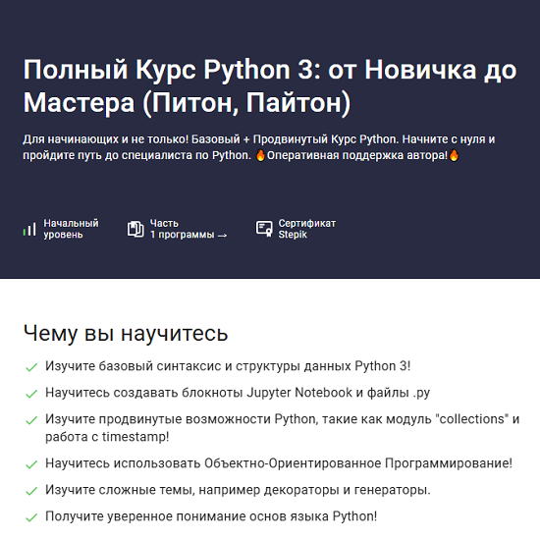Click the checkmark beside Получите уверенное понимание
Viewport: 540px width, 540px height.
[31, 517]
